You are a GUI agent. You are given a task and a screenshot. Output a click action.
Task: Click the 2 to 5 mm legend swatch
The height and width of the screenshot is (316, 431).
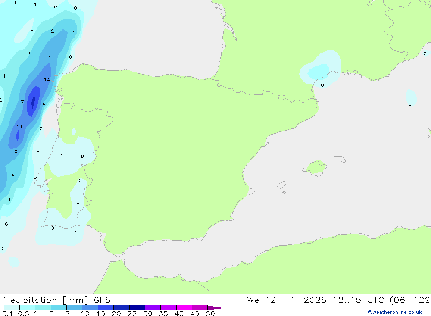(59, 307)
